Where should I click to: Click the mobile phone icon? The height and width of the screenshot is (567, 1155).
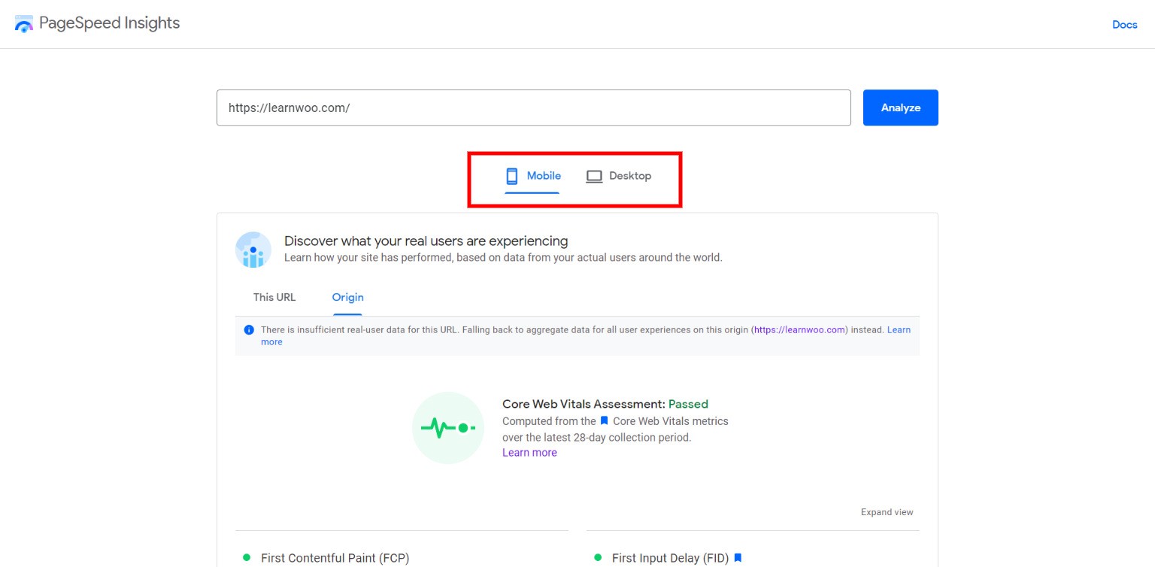click(x=512, y=176)
